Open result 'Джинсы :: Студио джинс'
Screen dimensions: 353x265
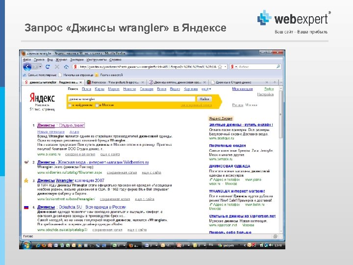[61, 125]
